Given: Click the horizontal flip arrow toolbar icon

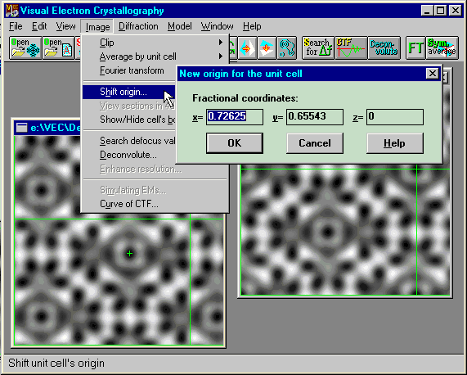Looking at the screenshot, I should pyautogui.click(x=247, y=48).
